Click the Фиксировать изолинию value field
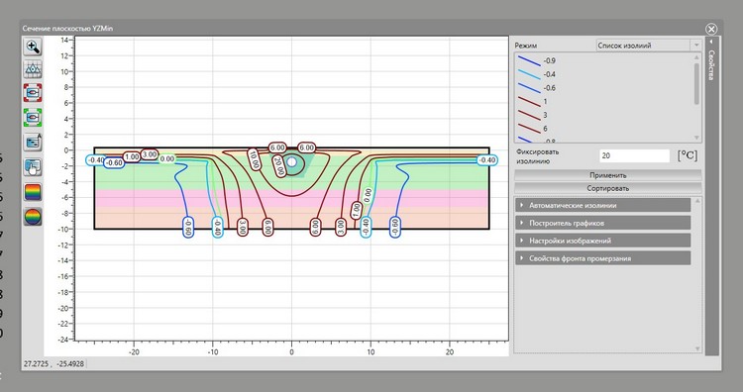Screen dimensions: 743x392 click(634, 155)
